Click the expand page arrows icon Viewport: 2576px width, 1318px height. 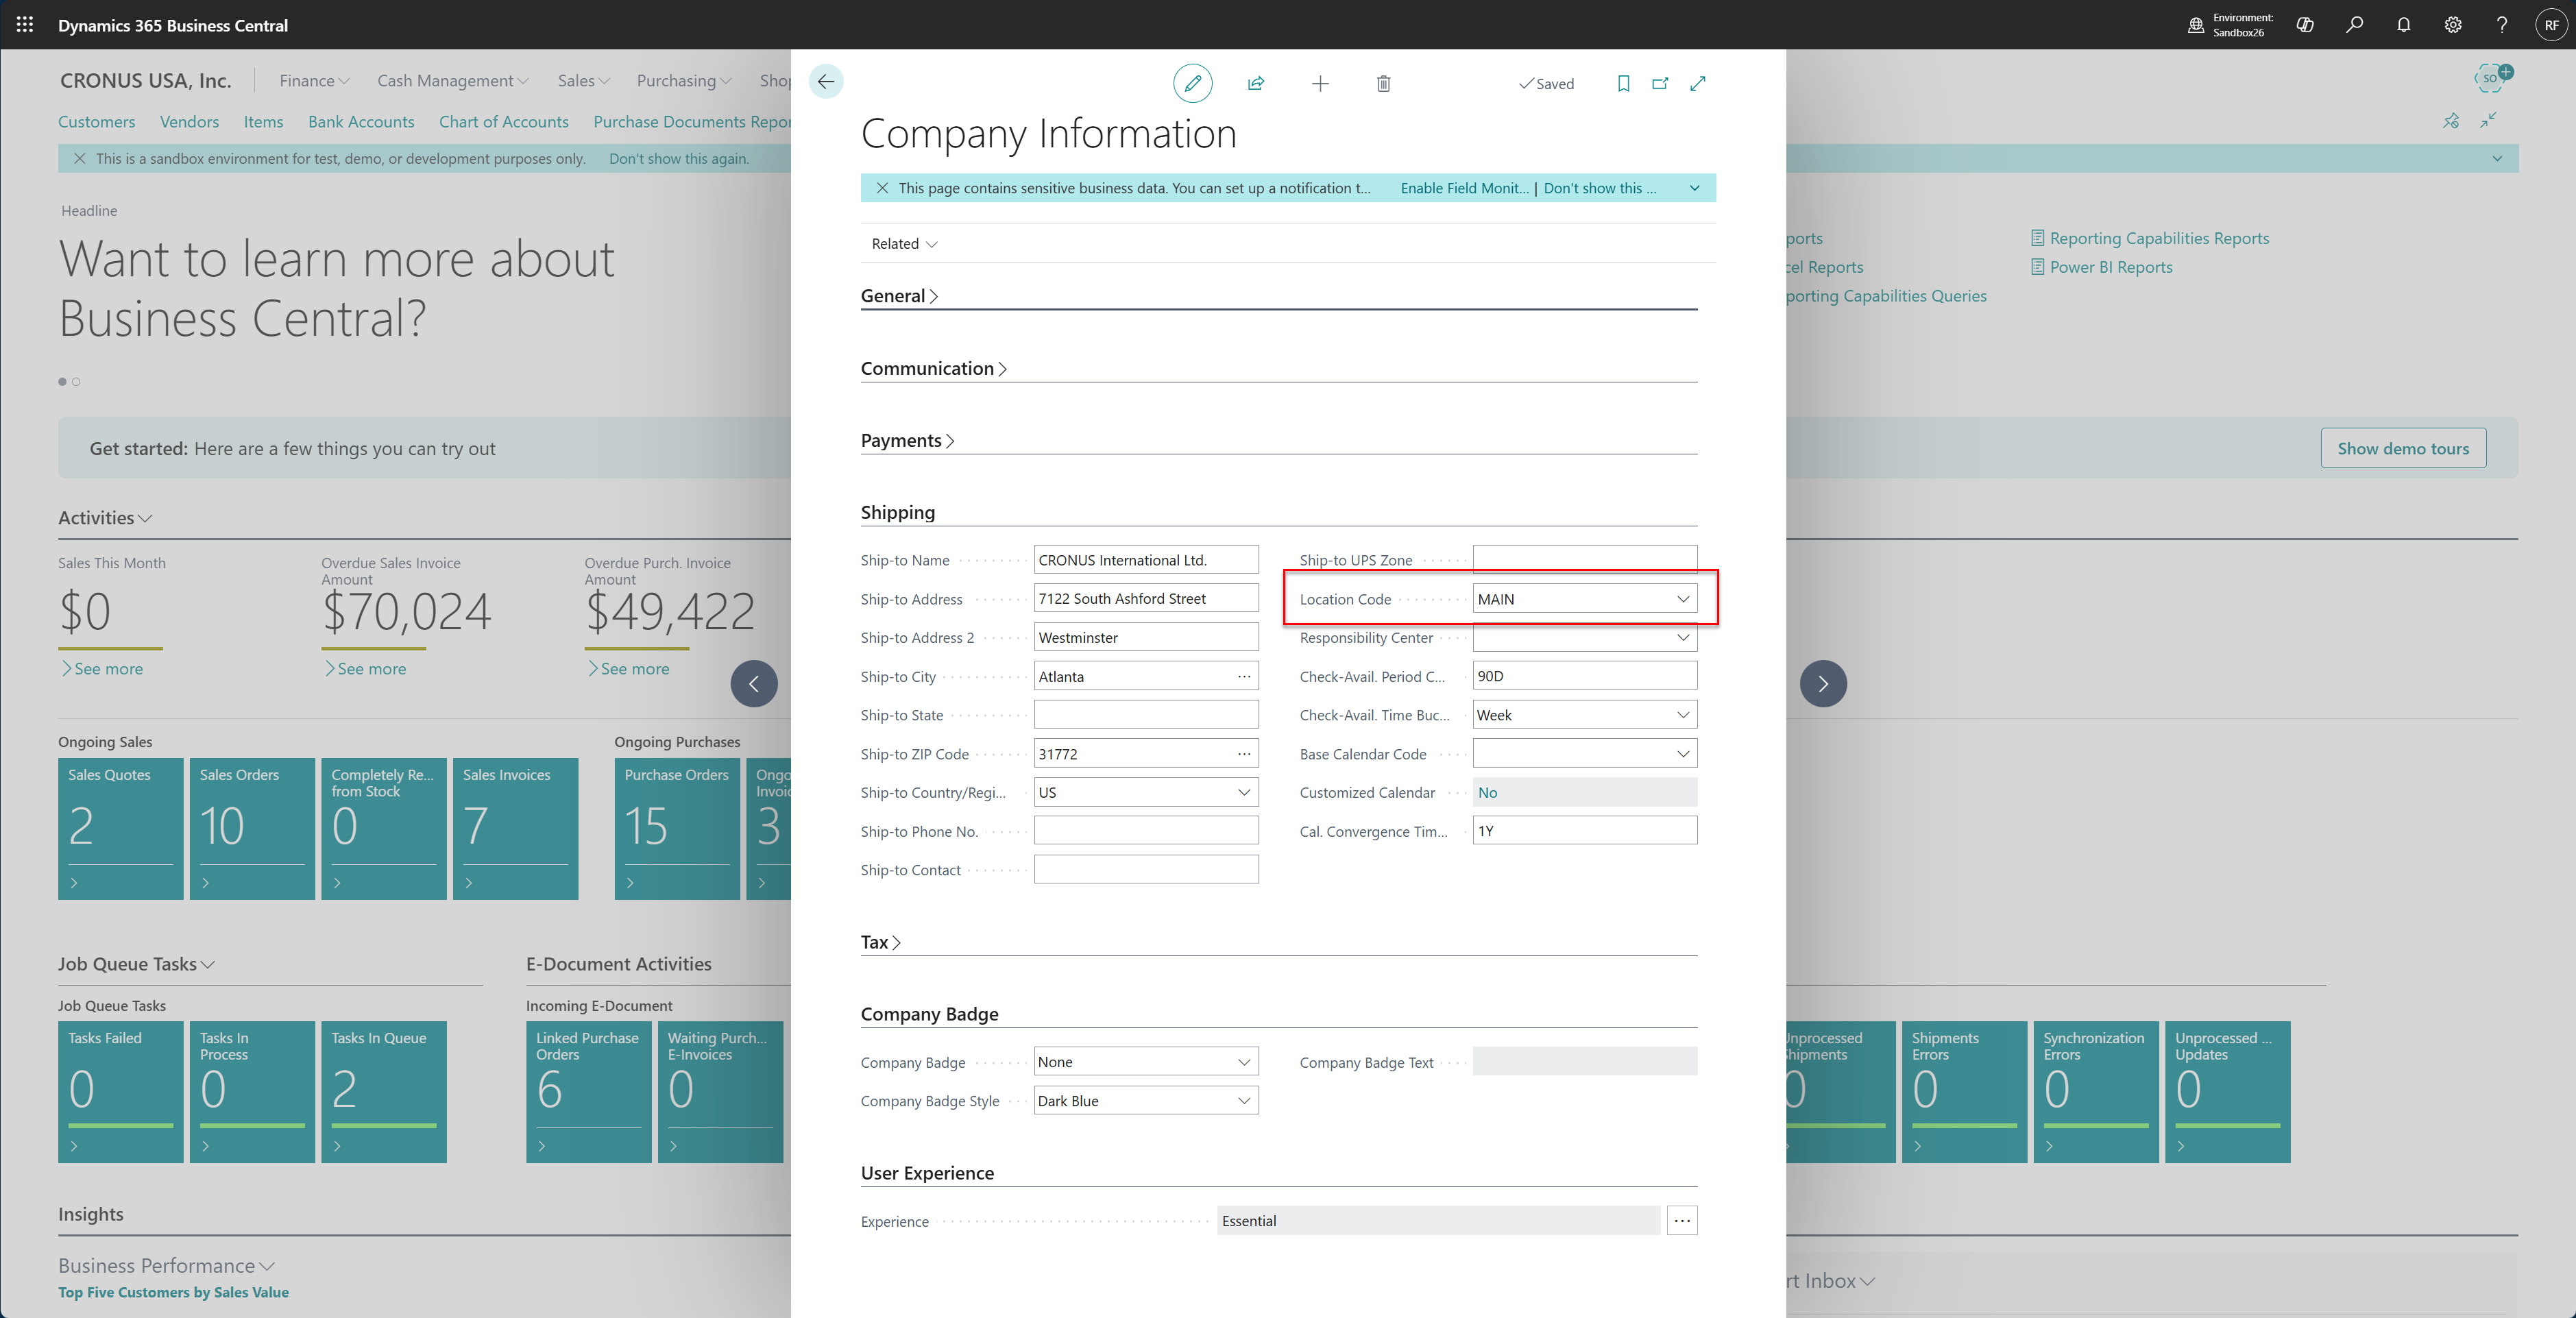coord(1698,83)
